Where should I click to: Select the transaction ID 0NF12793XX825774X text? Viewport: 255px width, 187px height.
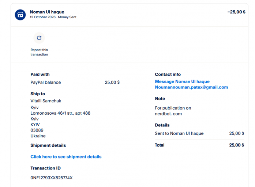52,178
